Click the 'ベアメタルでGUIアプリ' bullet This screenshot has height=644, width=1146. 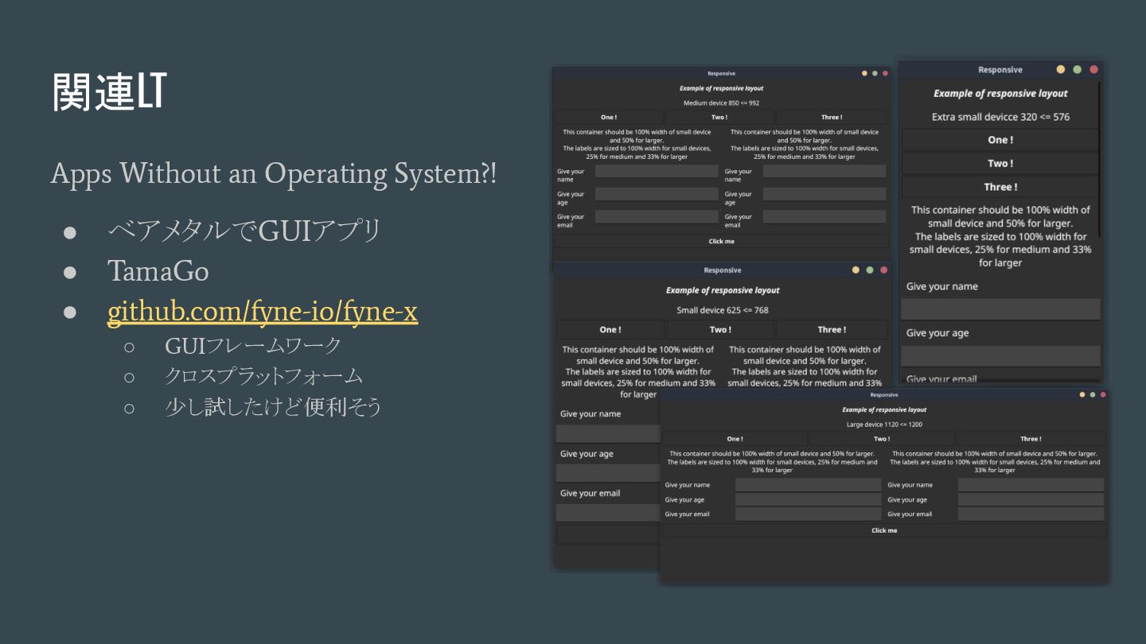coord(244,231)
